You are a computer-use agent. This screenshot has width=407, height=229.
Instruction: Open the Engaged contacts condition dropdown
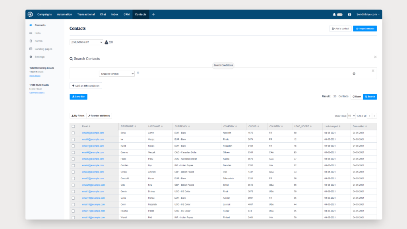(x=117, y=74)
